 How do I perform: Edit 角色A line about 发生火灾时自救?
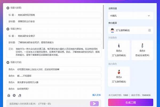(54, 69)
